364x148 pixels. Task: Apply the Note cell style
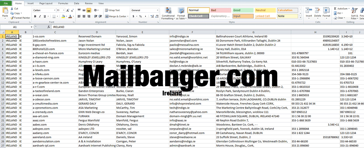pos(288,16)
